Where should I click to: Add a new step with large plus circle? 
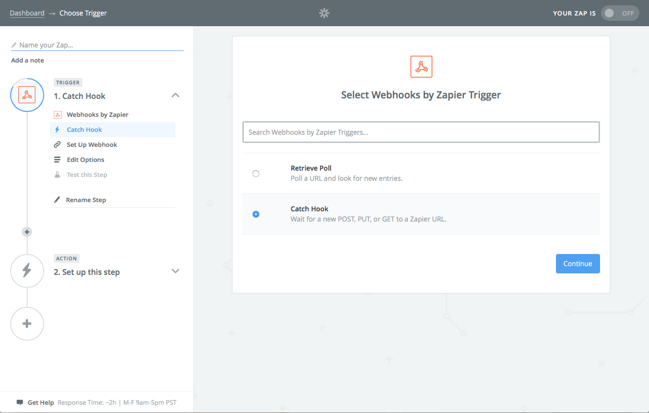tap(27, 324)
